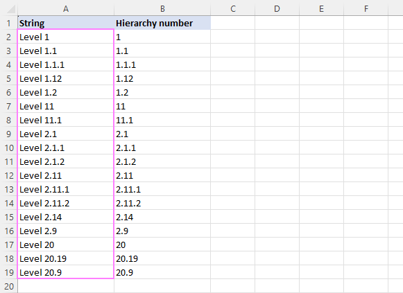Select row 12 header

coord(9,175)
